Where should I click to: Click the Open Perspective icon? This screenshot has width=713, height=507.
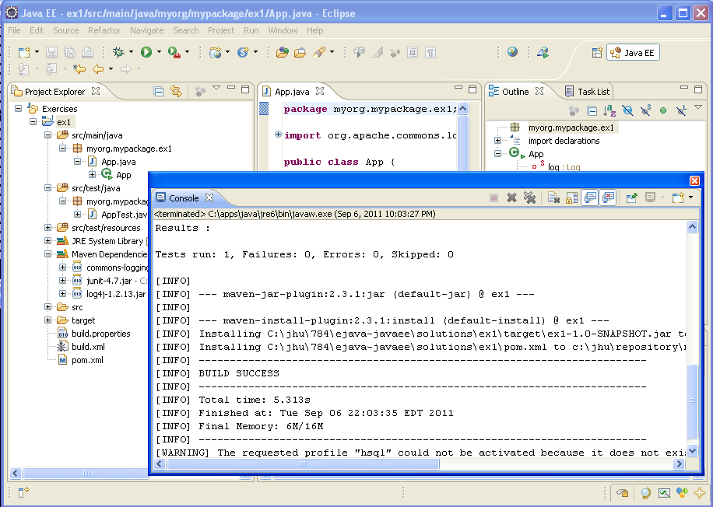click(597, 53)
